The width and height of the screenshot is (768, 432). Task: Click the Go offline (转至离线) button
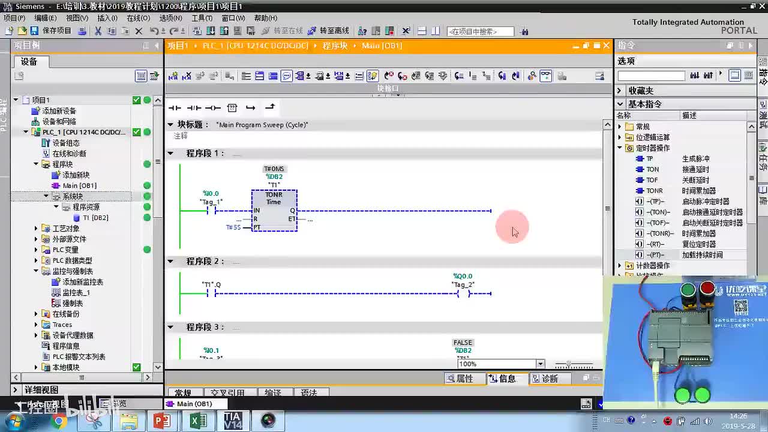pyautogui.click(x=328, y=31)
